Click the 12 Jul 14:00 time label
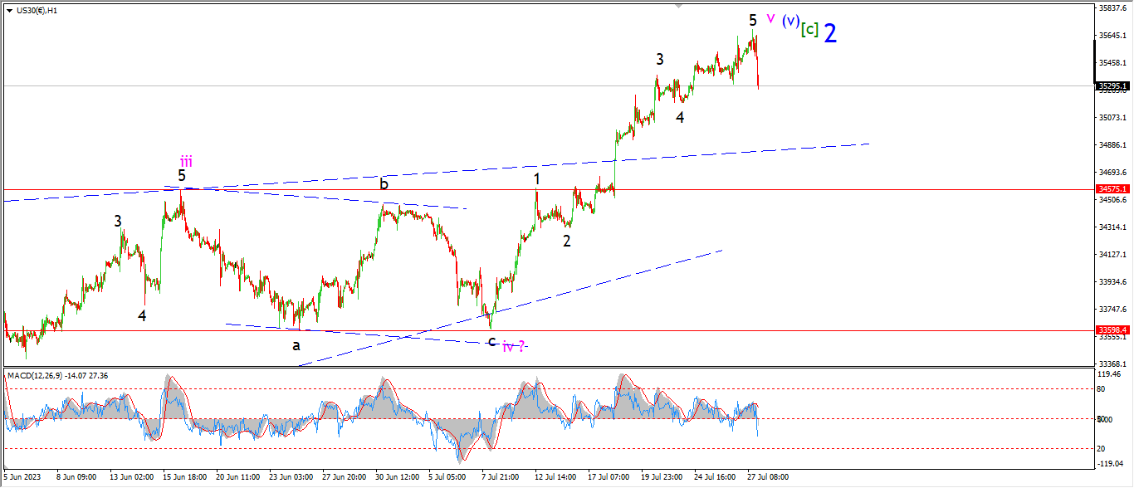The image size is (1134, 488). point(555,477)
